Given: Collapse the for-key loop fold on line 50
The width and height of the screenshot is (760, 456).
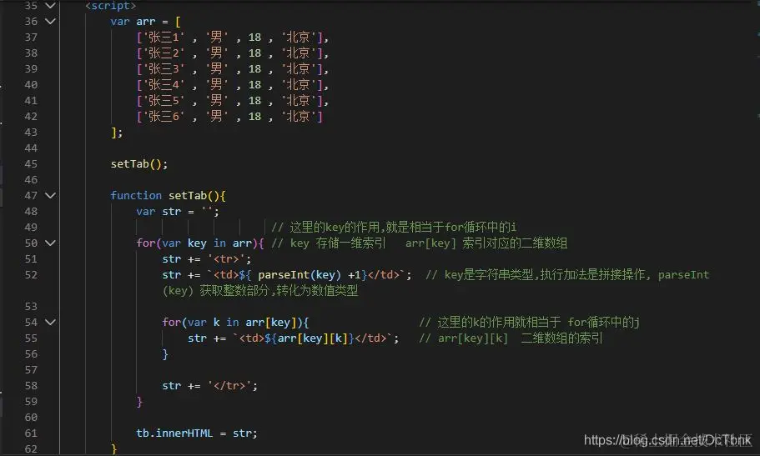Looking at the screenshot, I should coord(50,243).
